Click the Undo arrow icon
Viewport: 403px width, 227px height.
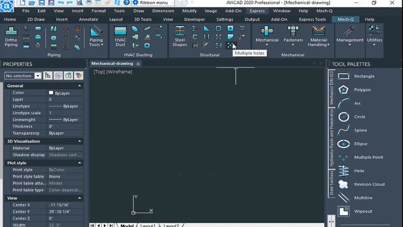60,3
